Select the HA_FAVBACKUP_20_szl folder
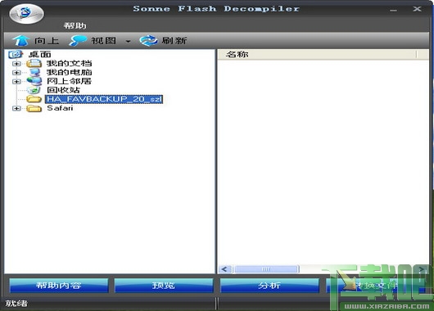 click(104, 99)
